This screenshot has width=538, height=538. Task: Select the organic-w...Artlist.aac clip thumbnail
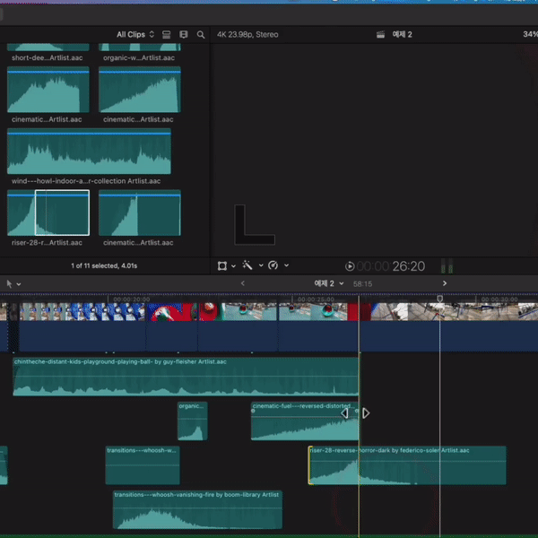[x=140, y=48]
